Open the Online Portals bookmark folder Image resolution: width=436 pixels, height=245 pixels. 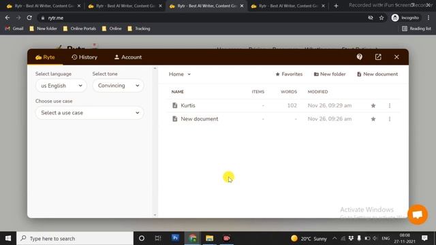click(80, 29)
